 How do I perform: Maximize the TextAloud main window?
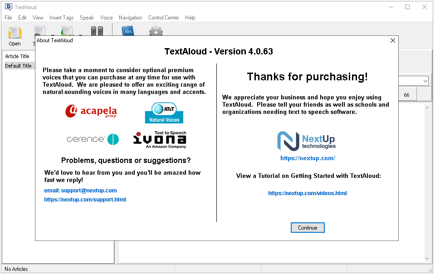pyautogui.click(x=407, y=7)
